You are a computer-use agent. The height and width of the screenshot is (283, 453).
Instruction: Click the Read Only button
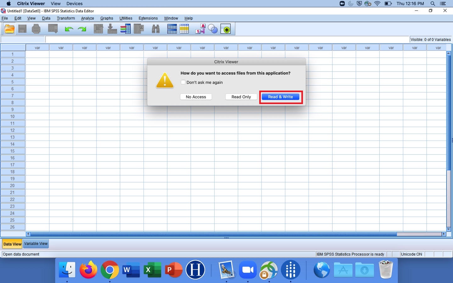tap(241, 97)
